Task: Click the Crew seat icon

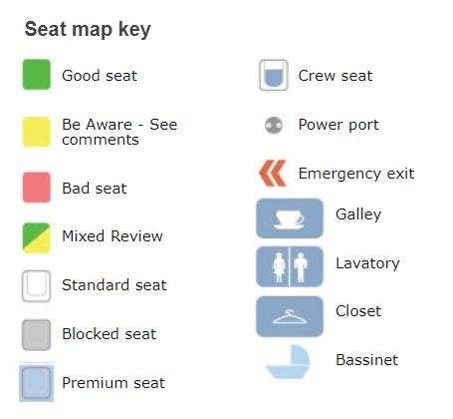Action: pyautogui.click(x=274, y=75)
